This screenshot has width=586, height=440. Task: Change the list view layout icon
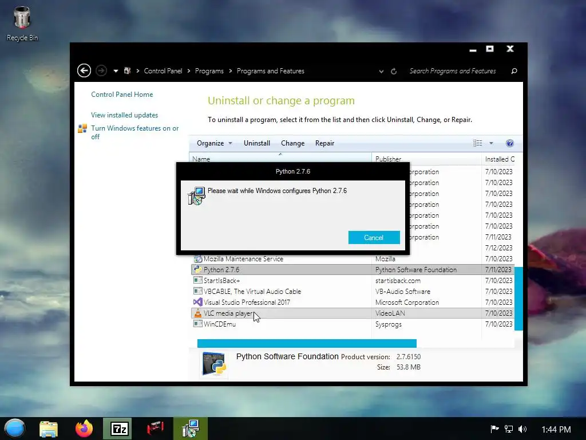point(477,143)
